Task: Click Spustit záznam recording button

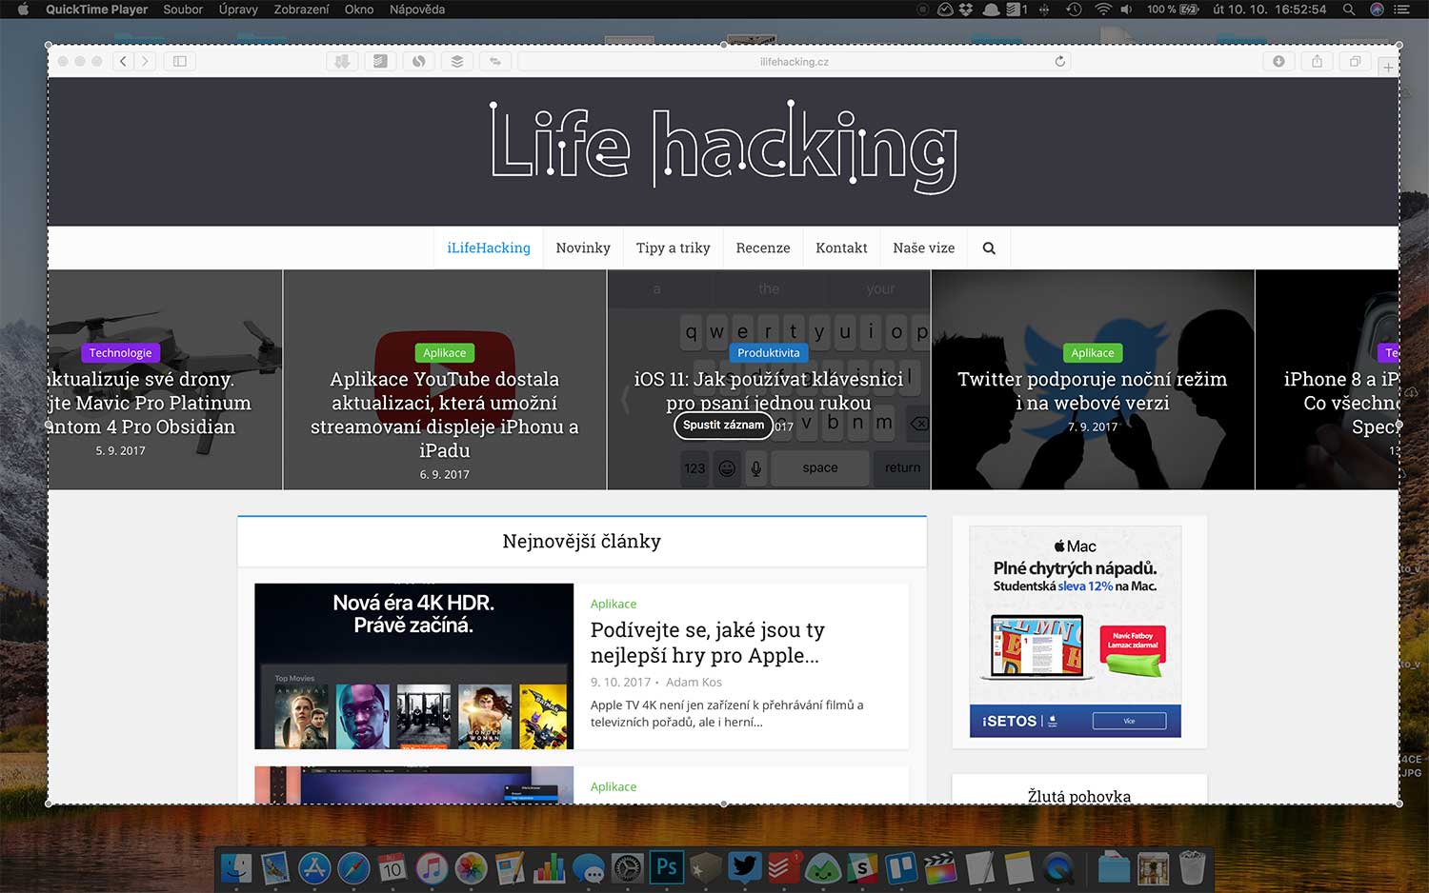Action: click(723, 425)
